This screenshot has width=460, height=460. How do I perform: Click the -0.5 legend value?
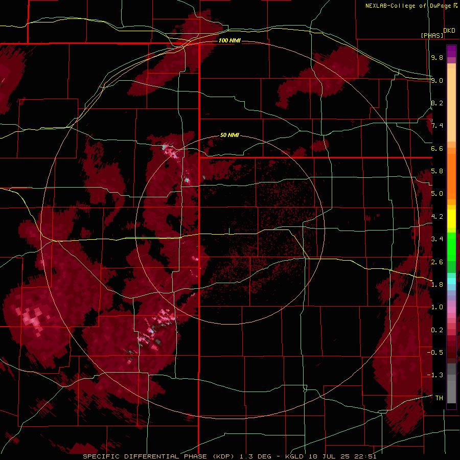(435, 353)
